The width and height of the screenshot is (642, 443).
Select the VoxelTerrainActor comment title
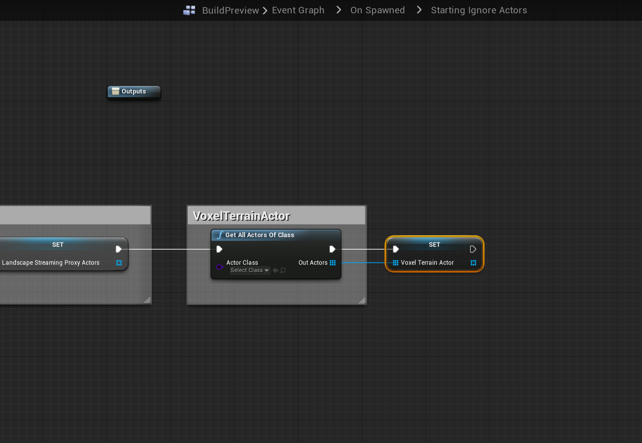tap(241, 216)
